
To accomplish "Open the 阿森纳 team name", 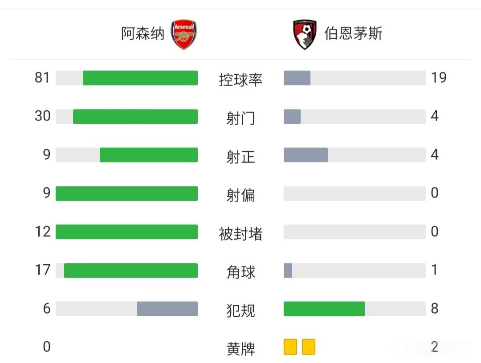I will (143, 34).
